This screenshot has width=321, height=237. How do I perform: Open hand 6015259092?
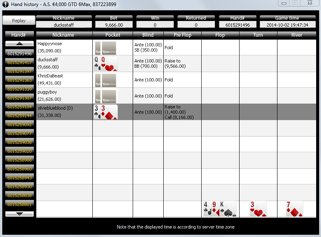point(19,125)
